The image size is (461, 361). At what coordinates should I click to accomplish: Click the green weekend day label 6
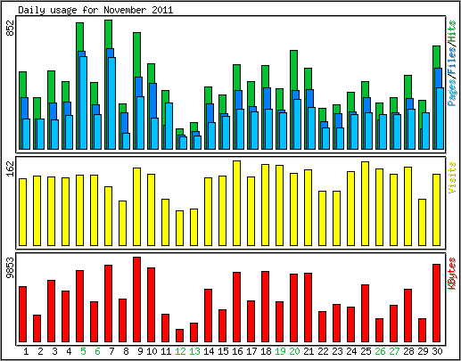[x=97, y=351]
